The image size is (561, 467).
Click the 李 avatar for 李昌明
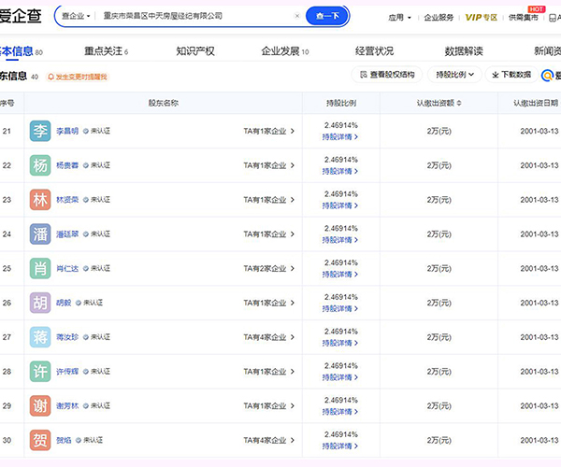point(40,131)
